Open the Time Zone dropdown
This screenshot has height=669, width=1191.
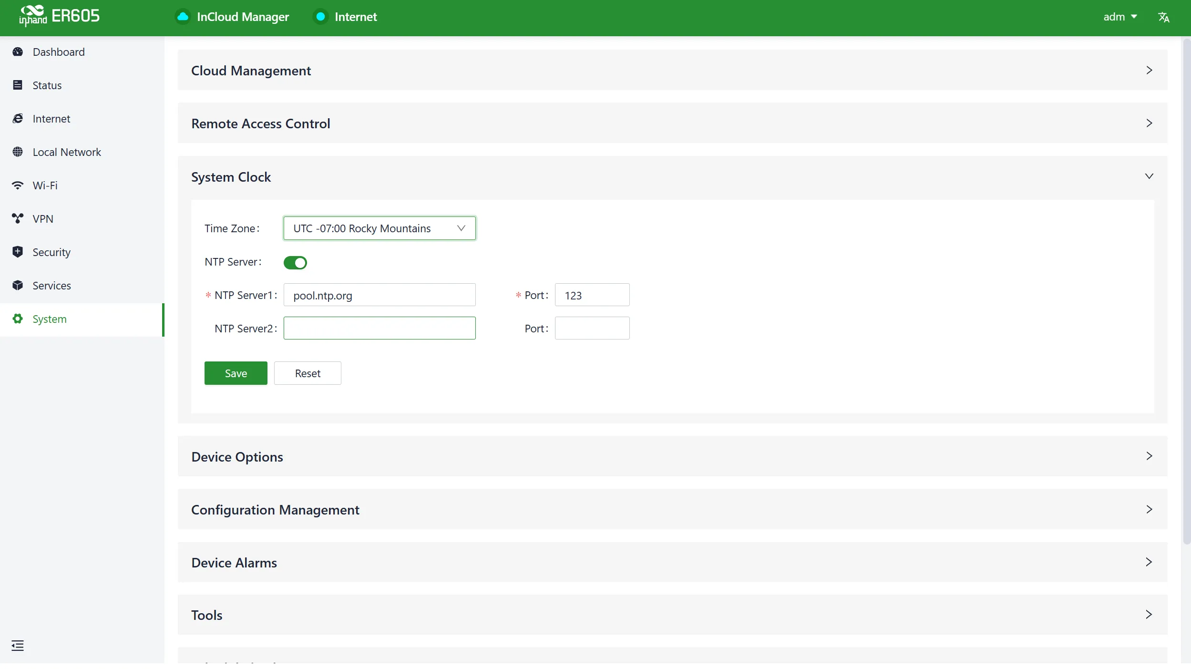point(380,228)
